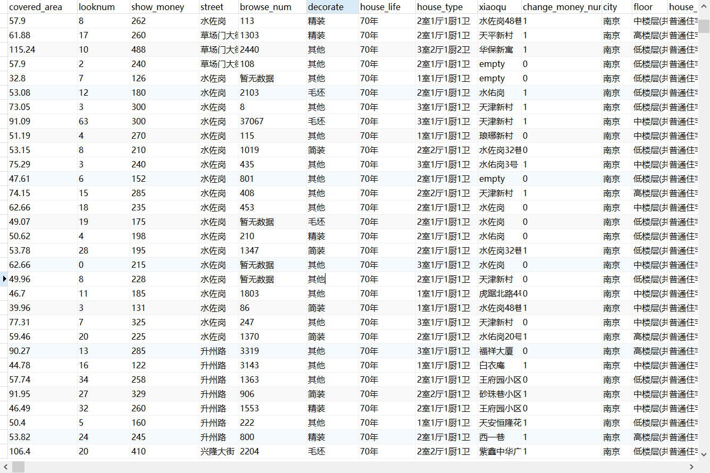Click the show_money cell 410
This screenshot has height=473, width=710.
(164, 451)
